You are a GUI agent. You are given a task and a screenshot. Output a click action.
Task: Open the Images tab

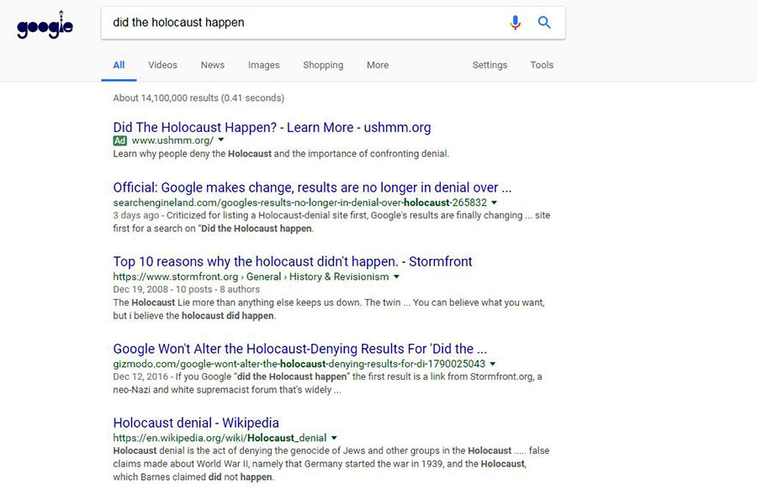[x=263, y=65]
